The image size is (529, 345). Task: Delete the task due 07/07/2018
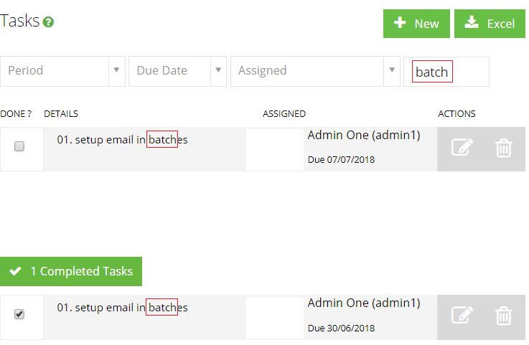[504, 148]
